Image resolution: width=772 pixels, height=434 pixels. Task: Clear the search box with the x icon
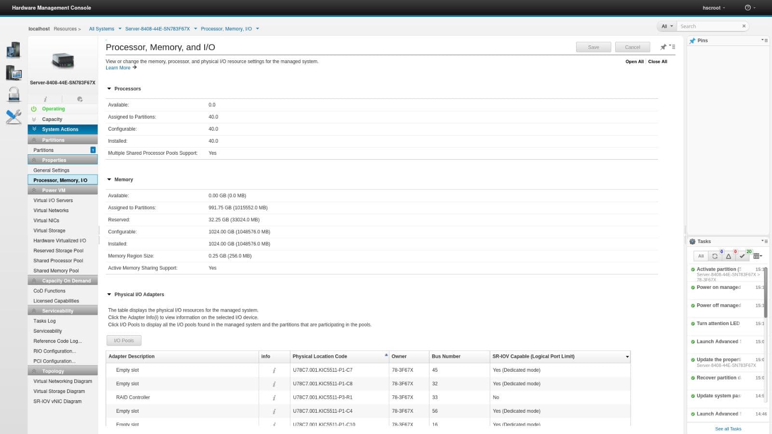point(744,26)
